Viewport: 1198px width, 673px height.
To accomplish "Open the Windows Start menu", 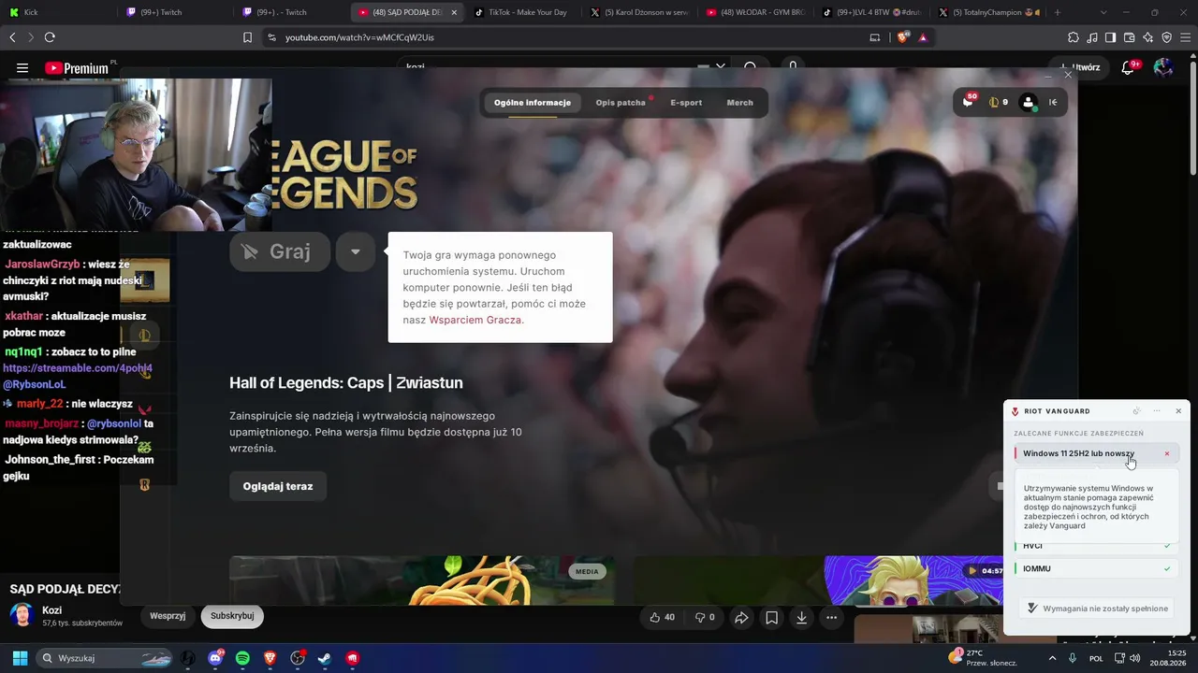I will 20,658.
